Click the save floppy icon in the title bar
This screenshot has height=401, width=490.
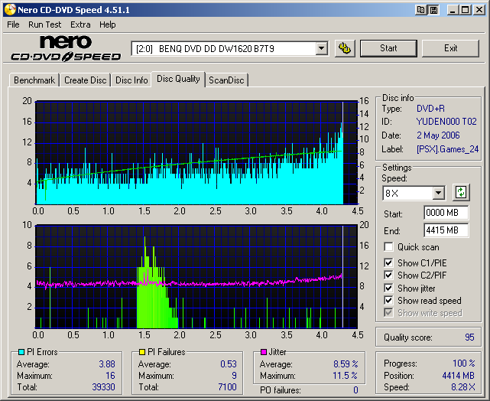(x=433, y=10)
